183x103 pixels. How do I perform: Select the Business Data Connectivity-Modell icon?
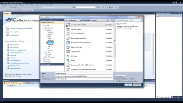(68, 43)
